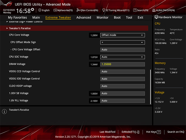This screenshot has height=140, width=186.
Task: Click the AURA lighting icon
Action: pyautogui.click(x=154, y=10)
